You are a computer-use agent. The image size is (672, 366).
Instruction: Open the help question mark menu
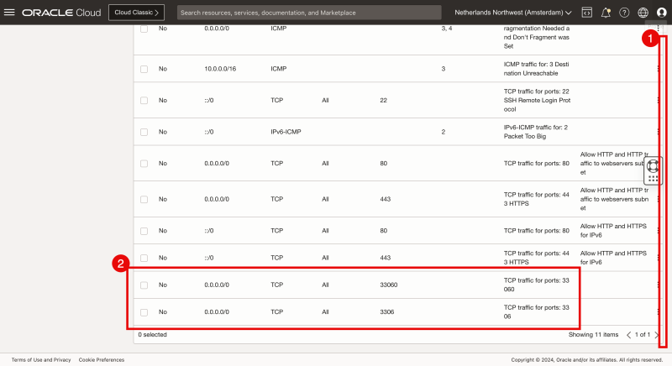[x=624, y=13]
